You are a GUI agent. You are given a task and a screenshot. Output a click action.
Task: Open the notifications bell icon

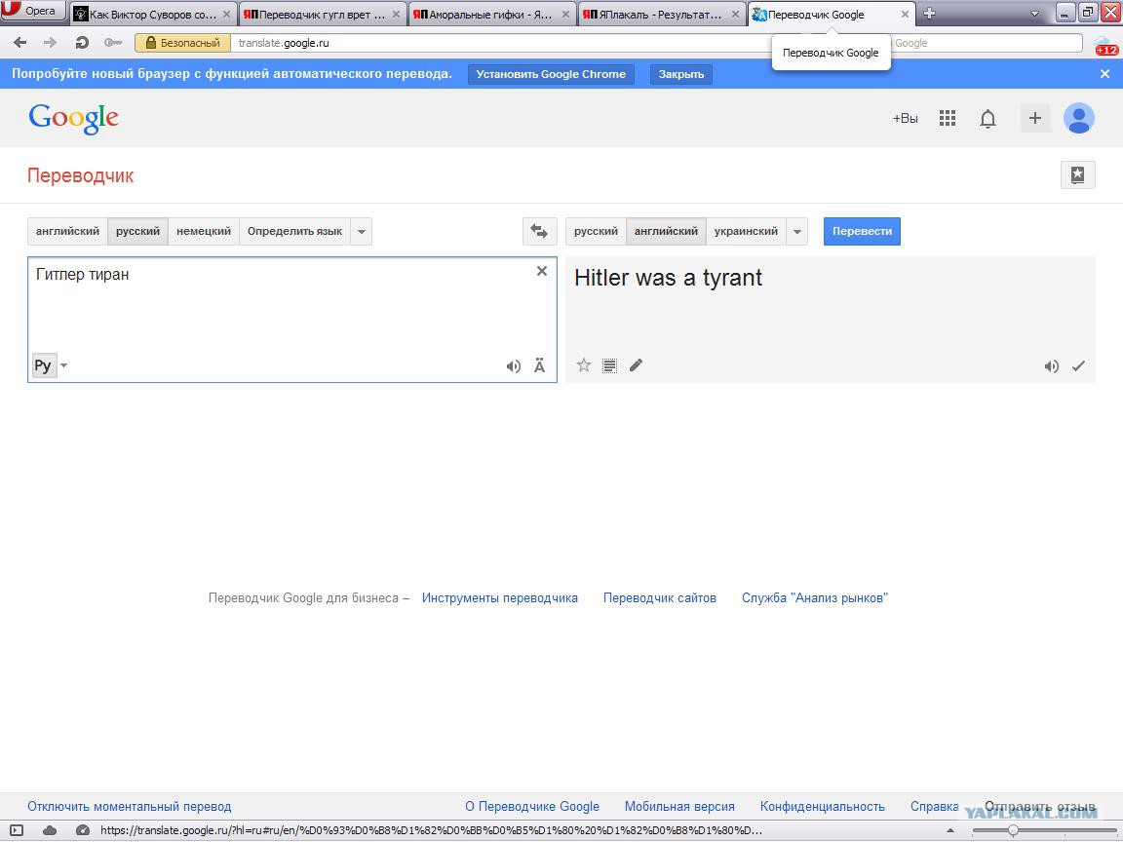[x=987, y=118]
